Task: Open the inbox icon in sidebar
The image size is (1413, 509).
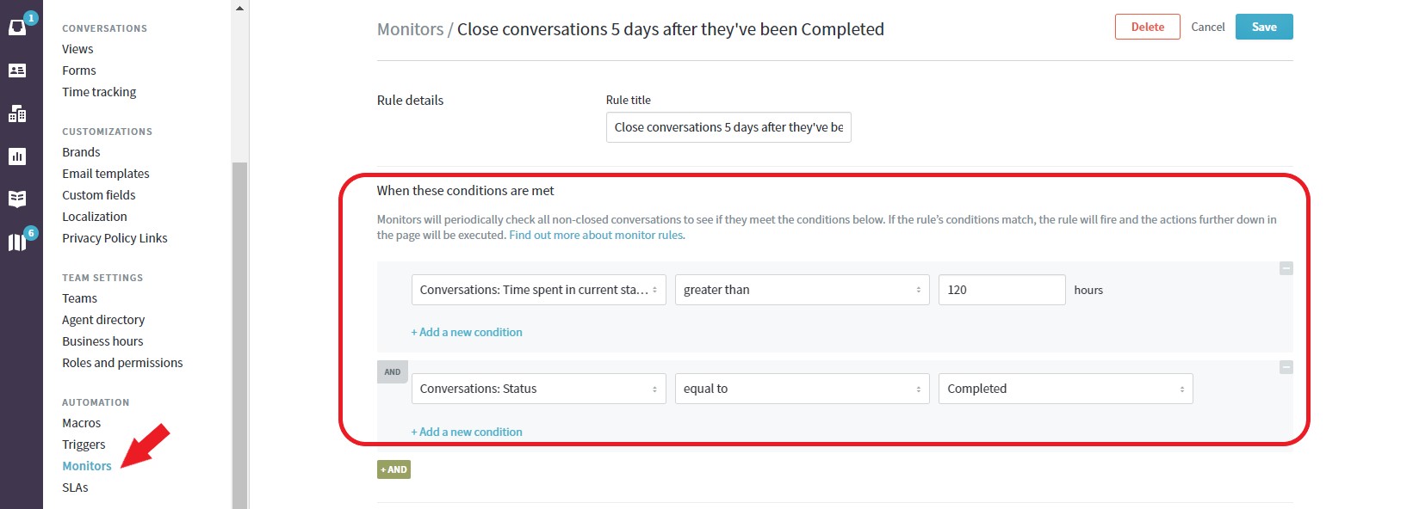Action: (17, 28)
